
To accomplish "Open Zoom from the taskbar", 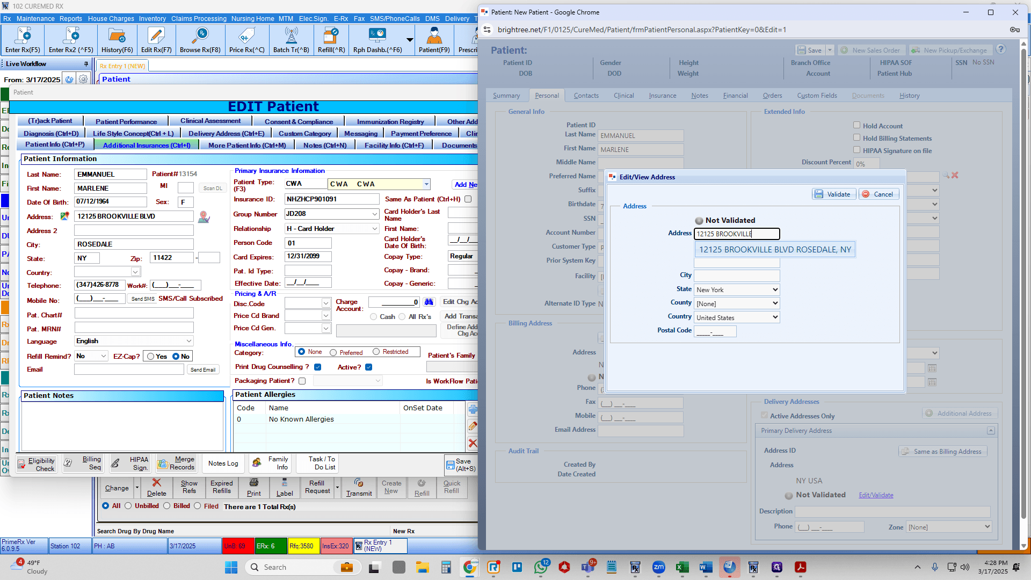I will point(658,567).
